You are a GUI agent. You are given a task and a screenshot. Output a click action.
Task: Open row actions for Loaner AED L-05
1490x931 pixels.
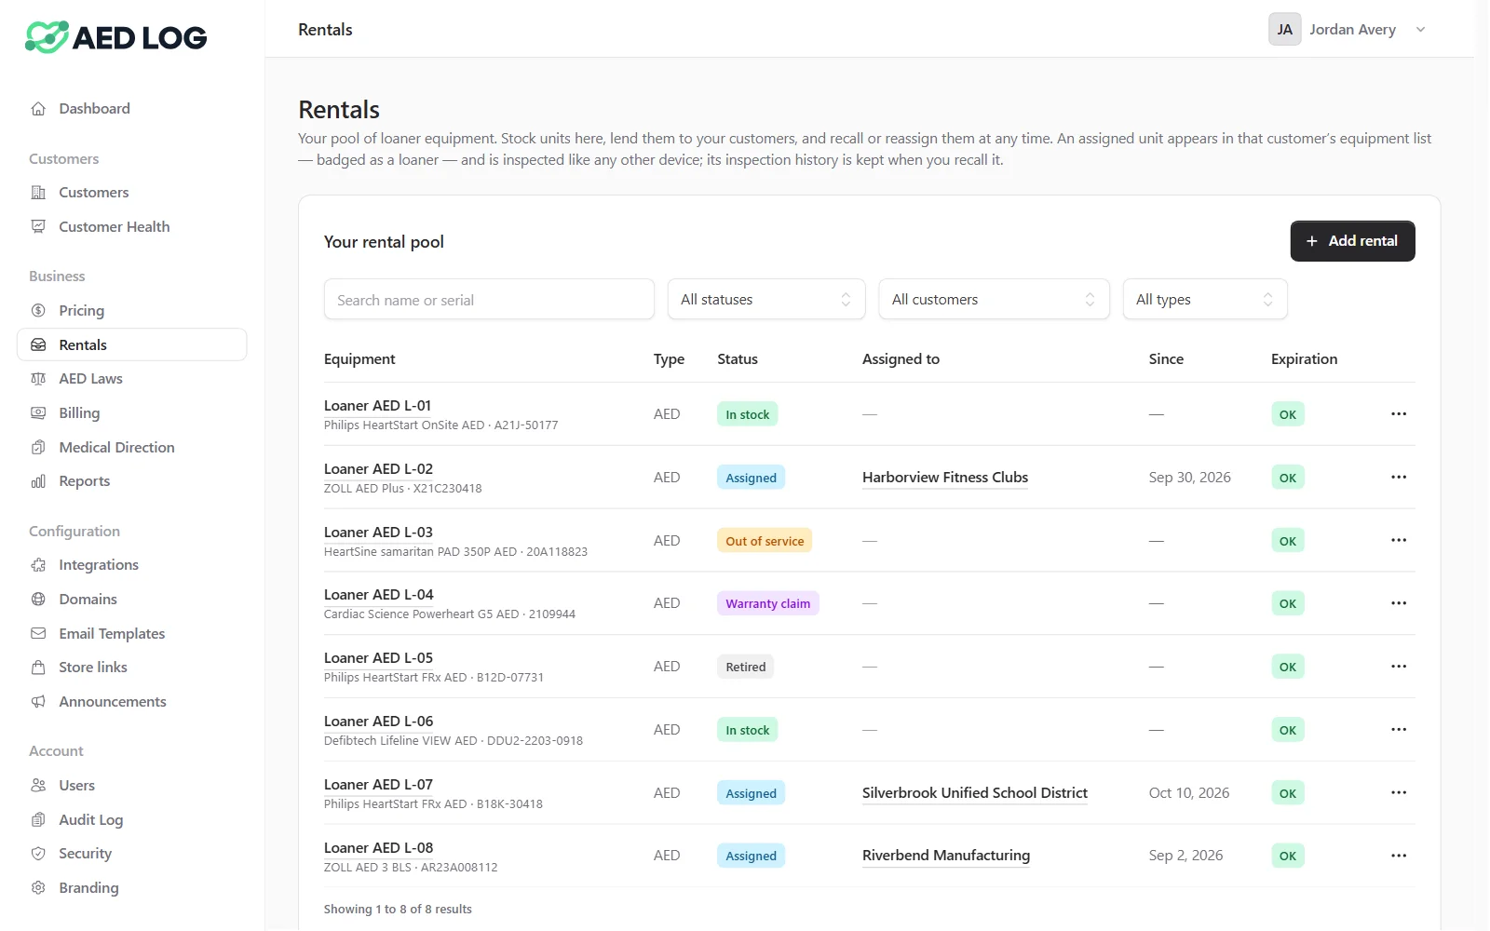tap(1399, 667)
